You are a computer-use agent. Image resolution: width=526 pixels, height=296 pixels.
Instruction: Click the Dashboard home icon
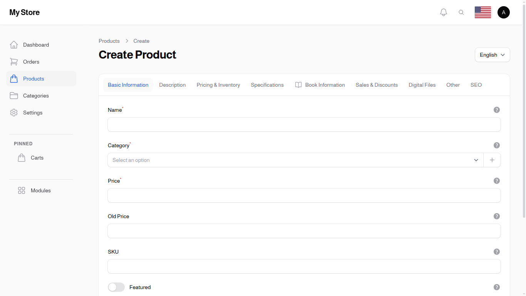pos(14,44)
